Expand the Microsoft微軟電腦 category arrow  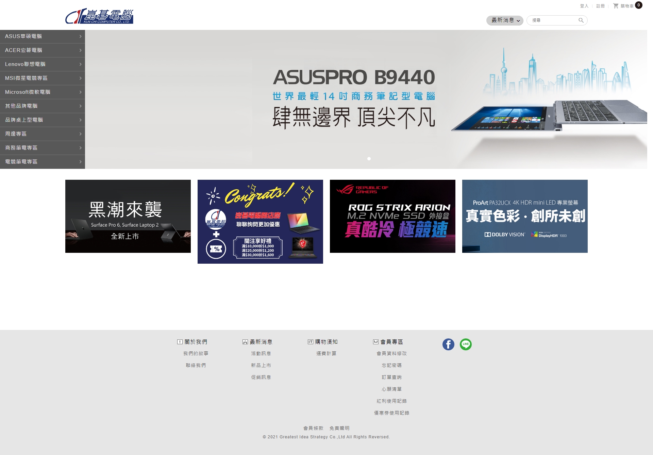[81, 92]
